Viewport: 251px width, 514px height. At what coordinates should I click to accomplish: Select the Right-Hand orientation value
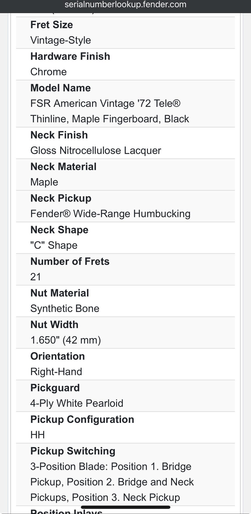coord(56,372)
